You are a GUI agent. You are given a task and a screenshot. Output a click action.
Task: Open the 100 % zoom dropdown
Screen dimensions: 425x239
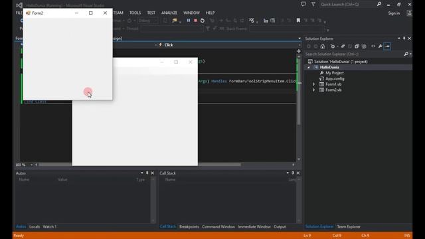31,165
